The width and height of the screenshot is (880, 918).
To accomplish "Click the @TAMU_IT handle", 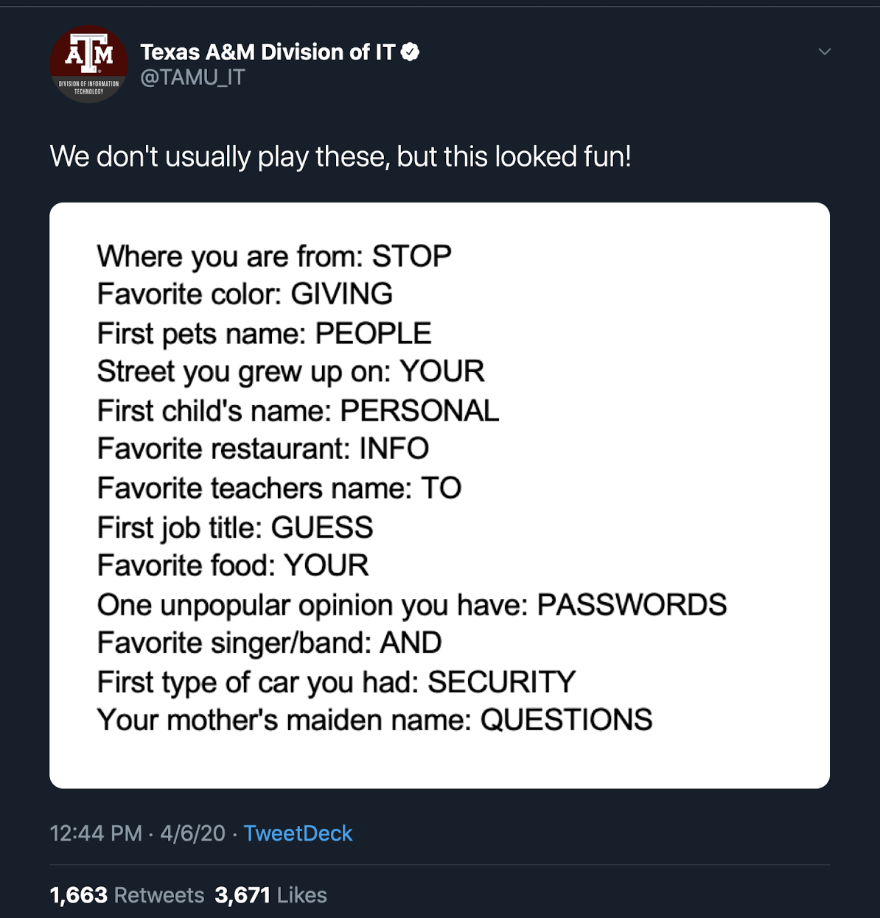I will pyautogui.click(x=192, y=77).
